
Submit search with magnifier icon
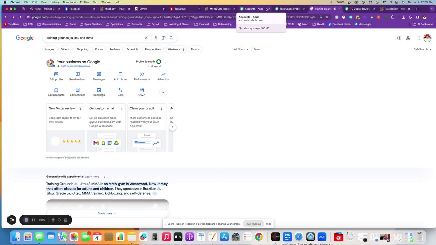click(171, 38)
